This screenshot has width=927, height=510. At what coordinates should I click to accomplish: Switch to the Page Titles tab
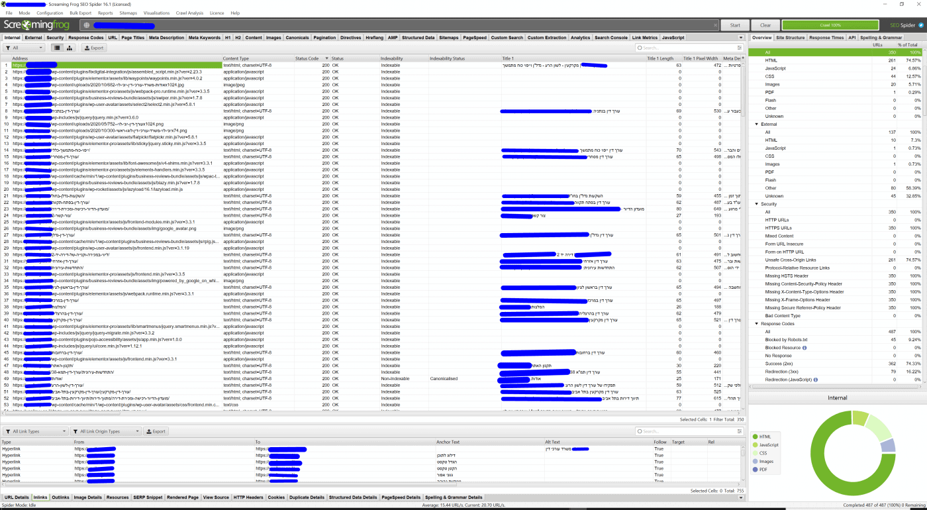(x=133, y=38)
